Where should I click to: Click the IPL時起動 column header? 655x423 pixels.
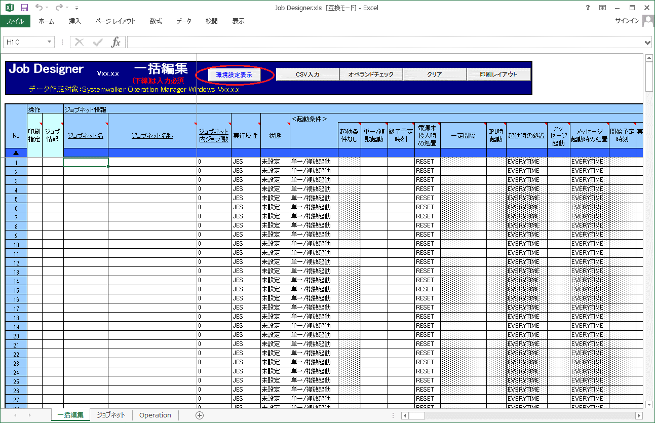pyautogui.click(x=496, y=135)
